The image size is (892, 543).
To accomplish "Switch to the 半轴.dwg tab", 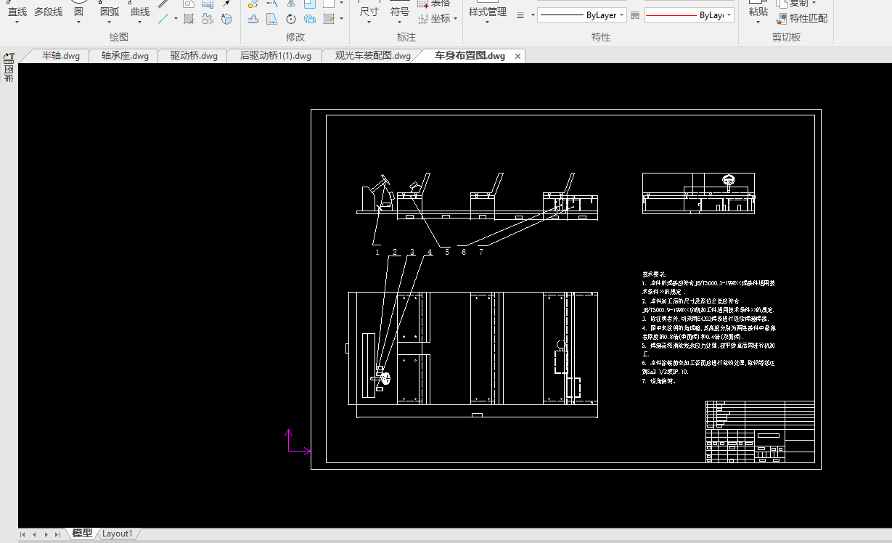I will [61, 56].
